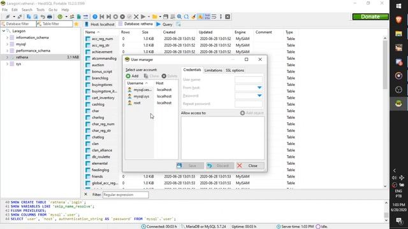The height and width of the screenshot is (229, 408).
Task: Open the dropdown arrow next to Refresh
Action: (x=66, y=17)
